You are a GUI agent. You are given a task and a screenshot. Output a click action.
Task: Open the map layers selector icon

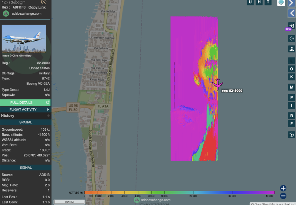pyautogui.click(x=281, y=3)
